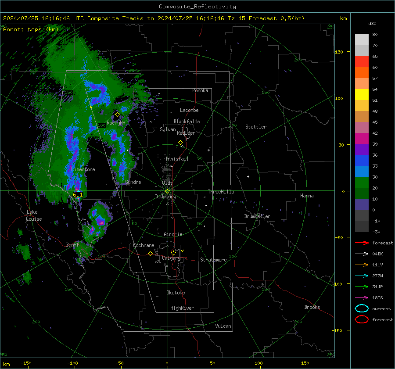Screen dimensions: 395x369
Task: Click the Composite_Reflectivity title
Action: point(197,7)
